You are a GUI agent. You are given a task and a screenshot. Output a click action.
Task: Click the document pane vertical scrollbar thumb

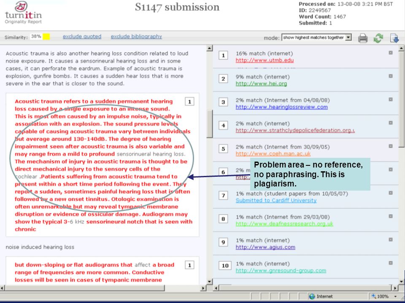pyautogui.click(x=210, y=124)
